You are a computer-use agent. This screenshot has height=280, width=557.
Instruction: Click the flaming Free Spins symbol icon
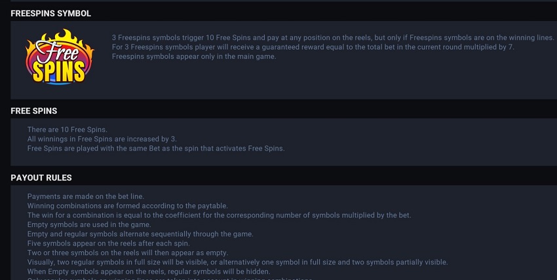click(60, 57)
